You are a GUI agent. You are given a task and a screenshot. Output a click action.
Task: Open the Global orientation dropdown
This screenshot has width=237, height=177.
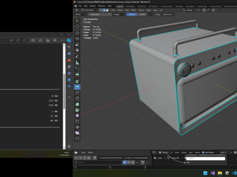189,10
